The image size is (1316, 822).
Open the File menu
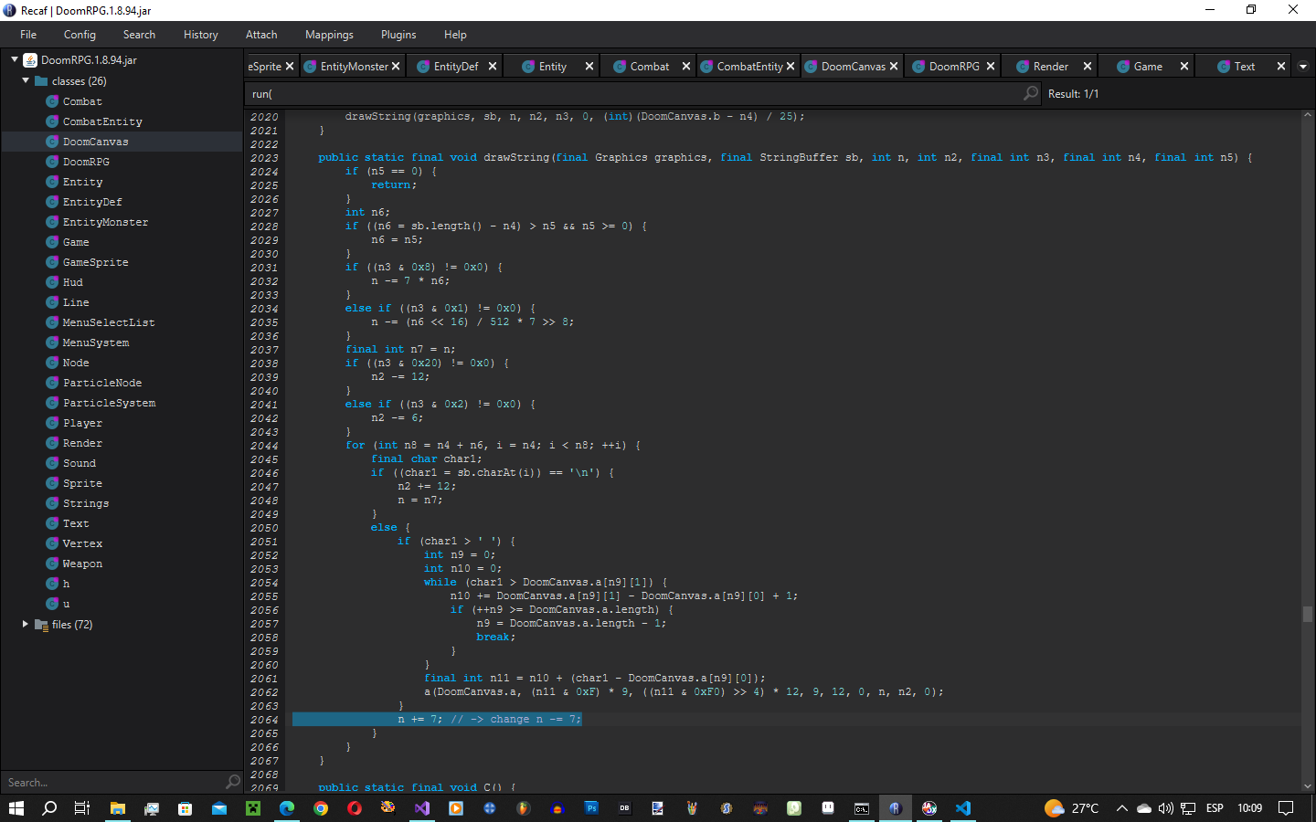coord(28,35)
